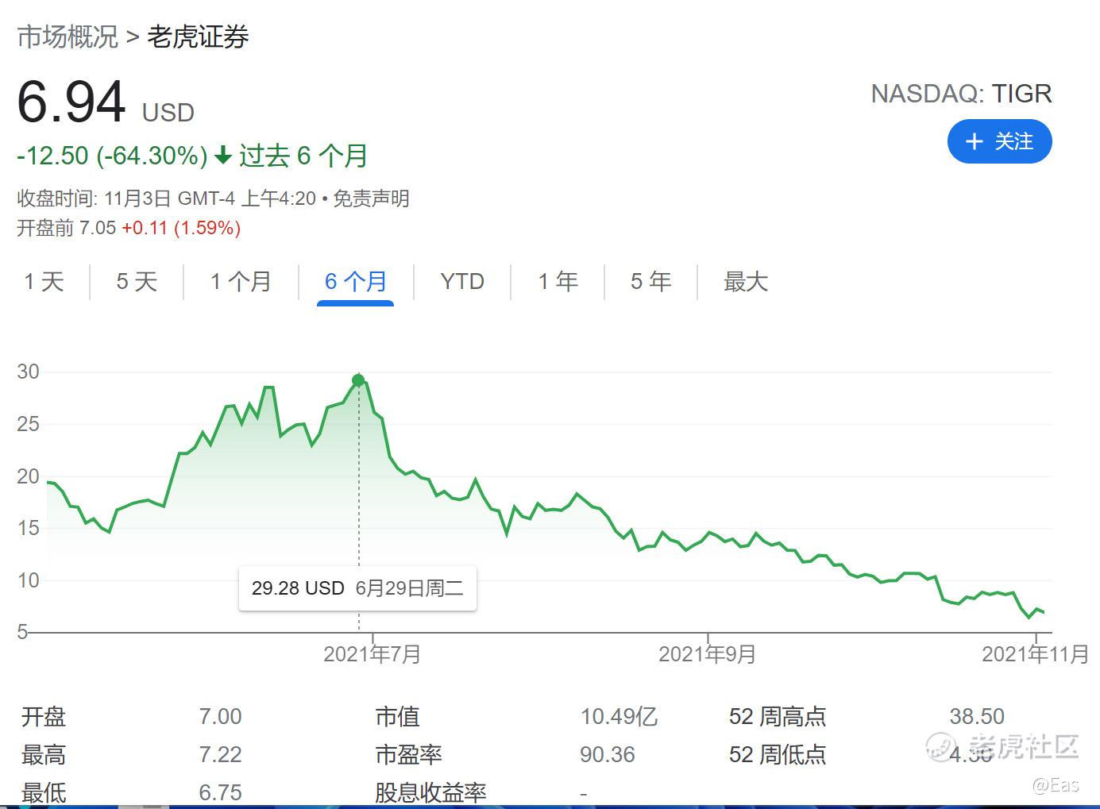Image resolution: width=1100 pixels, height=809 pixels.
Task: Follow the stock with the 关注 button
Action: point(999,142)
